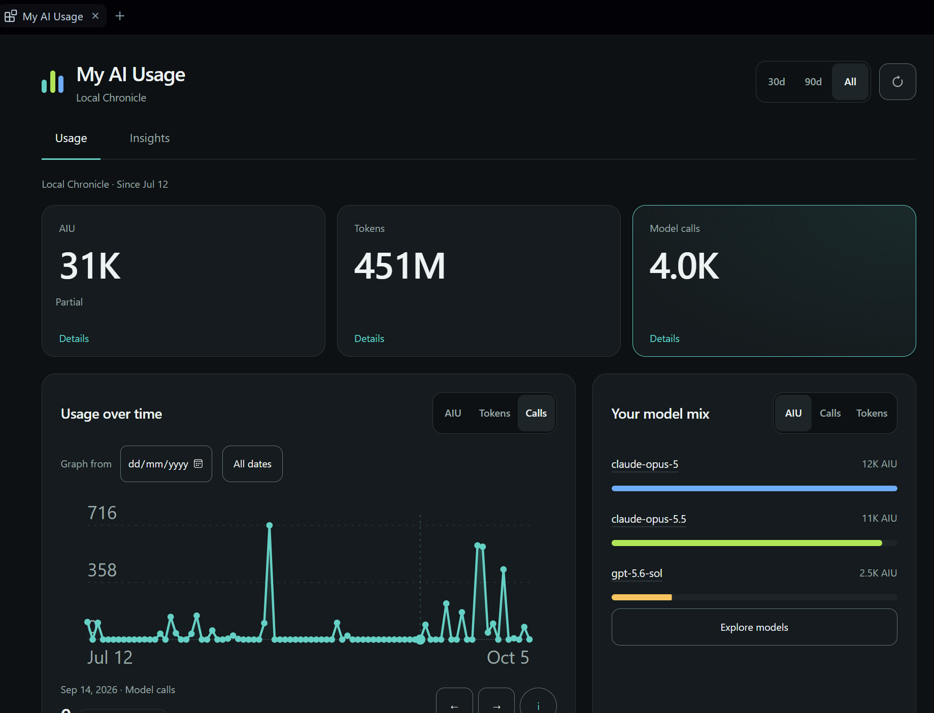Select the 30d time range
This screenshot has width=934, height=713.
pyautogui.click(x=776, y=82)
